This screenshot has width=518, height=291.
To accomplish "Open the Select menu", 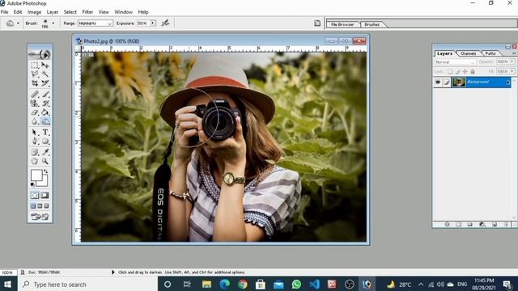I will (x=70, y=12).
